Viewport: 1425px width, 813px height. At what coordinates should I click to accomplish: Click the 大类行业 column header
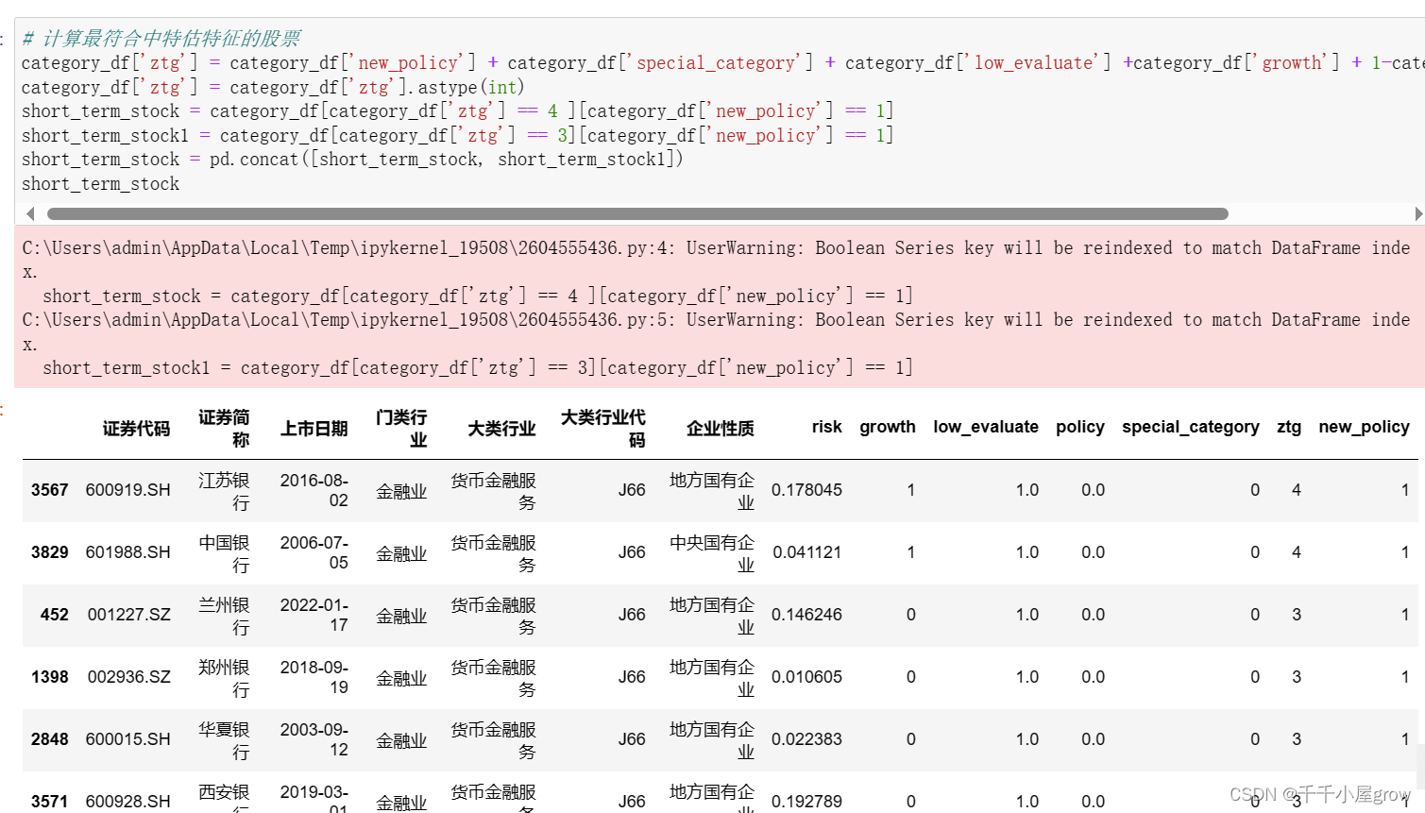501,429
